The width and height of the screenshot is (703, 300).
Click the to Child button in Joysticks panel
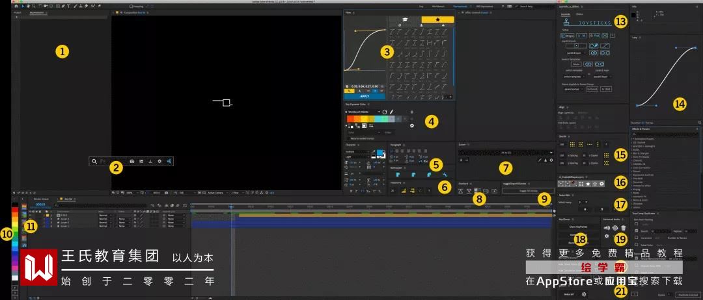(606, 89)
